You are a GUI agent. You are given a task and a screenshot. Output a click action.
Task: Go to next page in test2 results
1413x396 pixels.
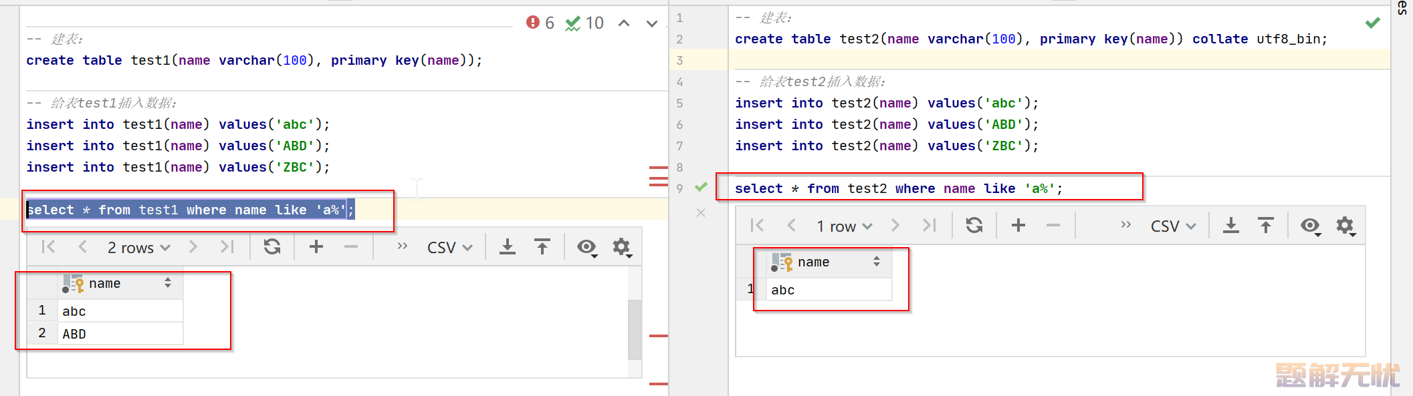point(895,226)
